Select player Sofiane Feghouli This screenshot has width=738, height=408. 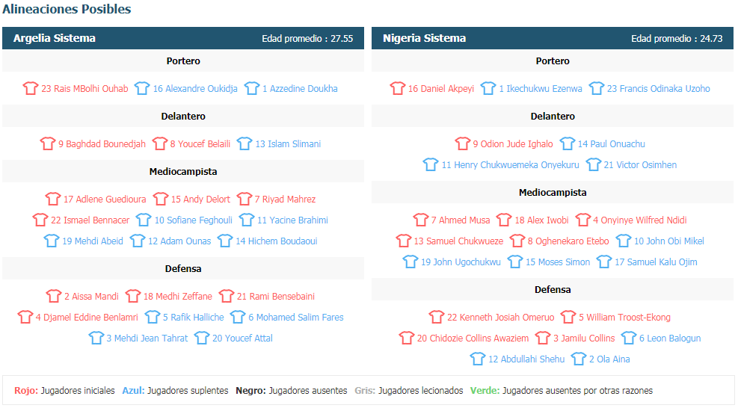coord(194,220)
